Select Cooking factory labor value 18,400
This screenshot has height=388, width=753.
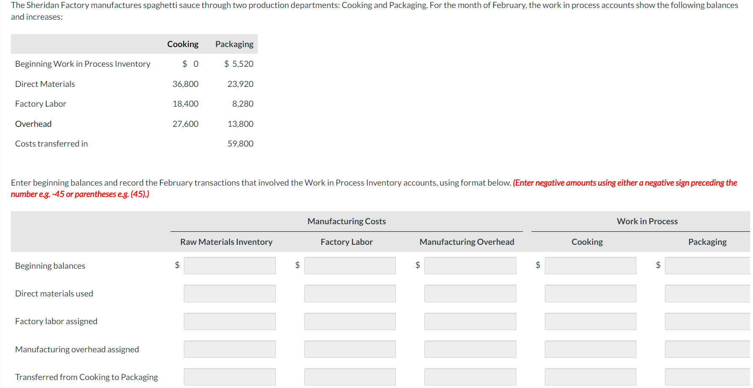(x=186, y=104)
